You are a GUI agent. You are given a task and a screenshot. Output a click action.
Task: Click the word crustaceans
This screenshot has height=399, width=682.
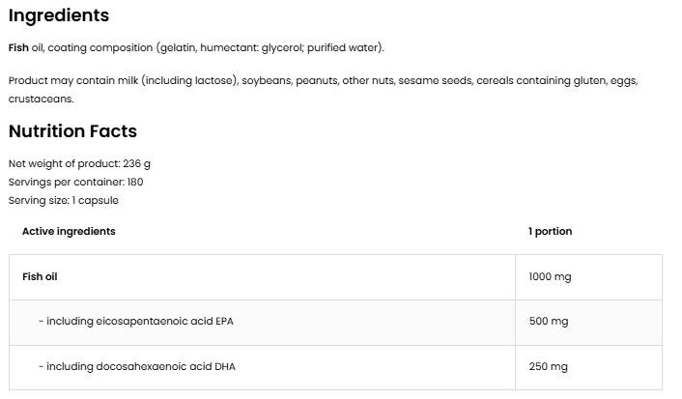click(x=41, y=99)
